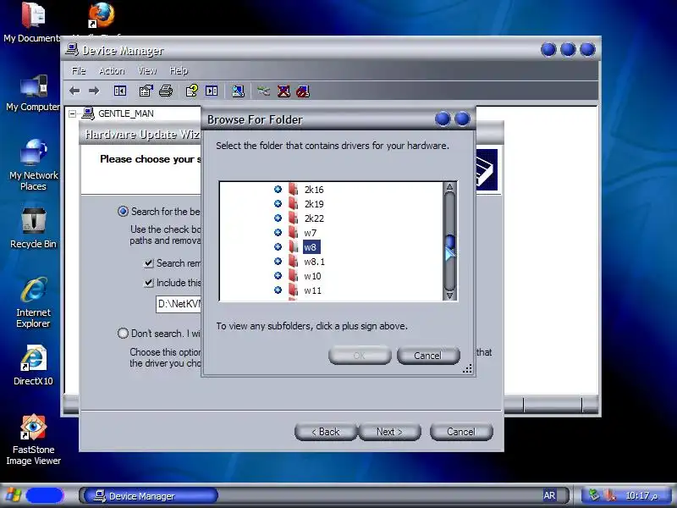
Task: Click the folder list scroll down arrow
Action: [x=449, y=295]
